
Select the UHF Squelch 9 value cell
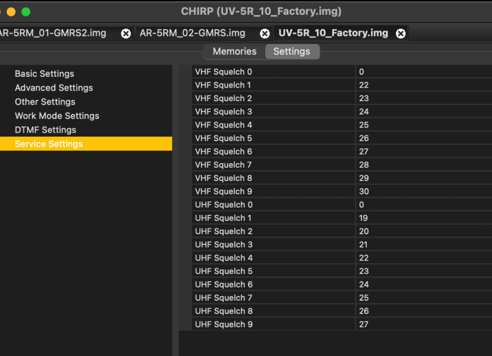(x=423, y=324)
